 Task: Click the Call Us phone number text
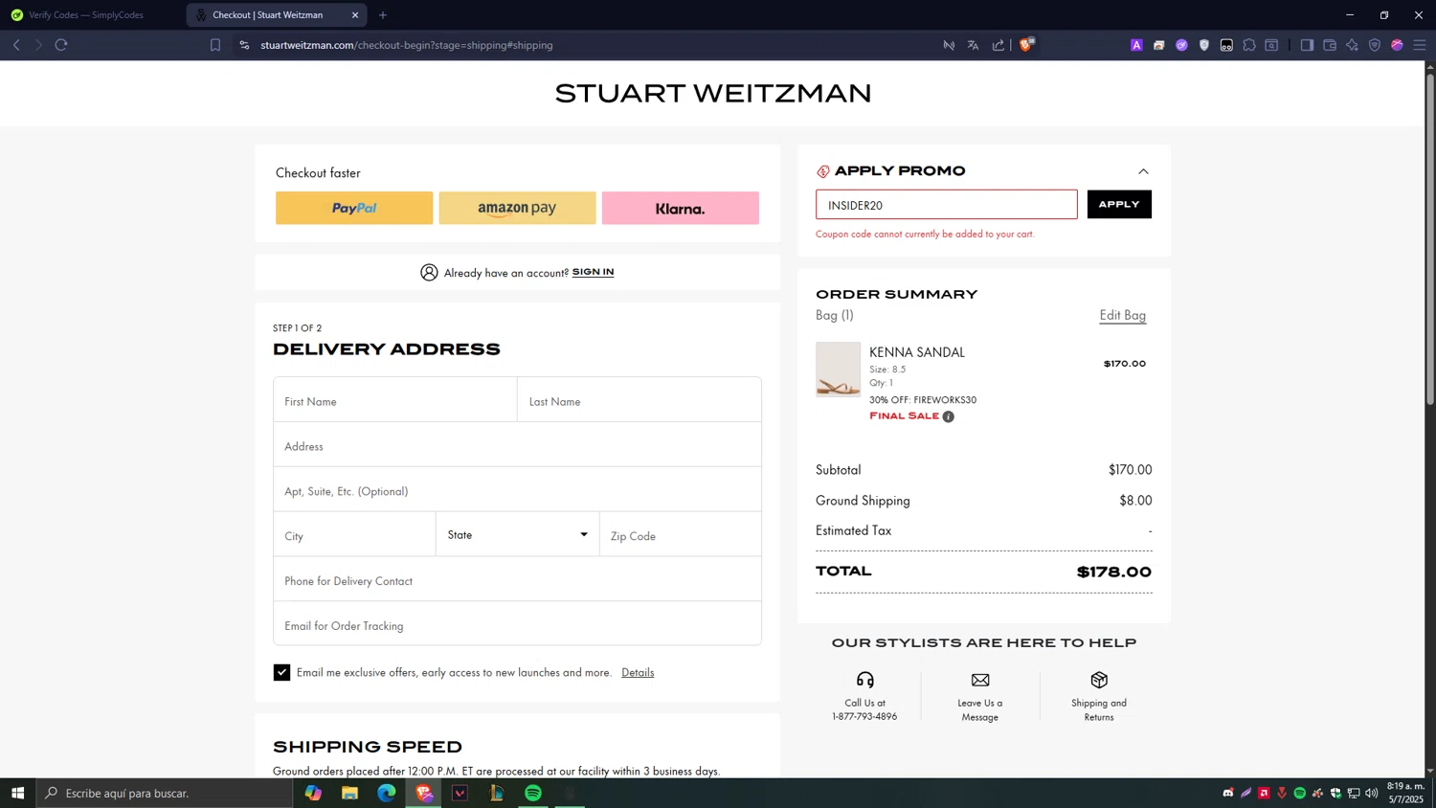(x=864, y=717)
